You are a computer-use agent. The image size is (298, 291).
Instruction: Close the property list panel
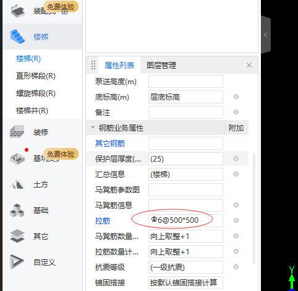click(x=249, y=66)
